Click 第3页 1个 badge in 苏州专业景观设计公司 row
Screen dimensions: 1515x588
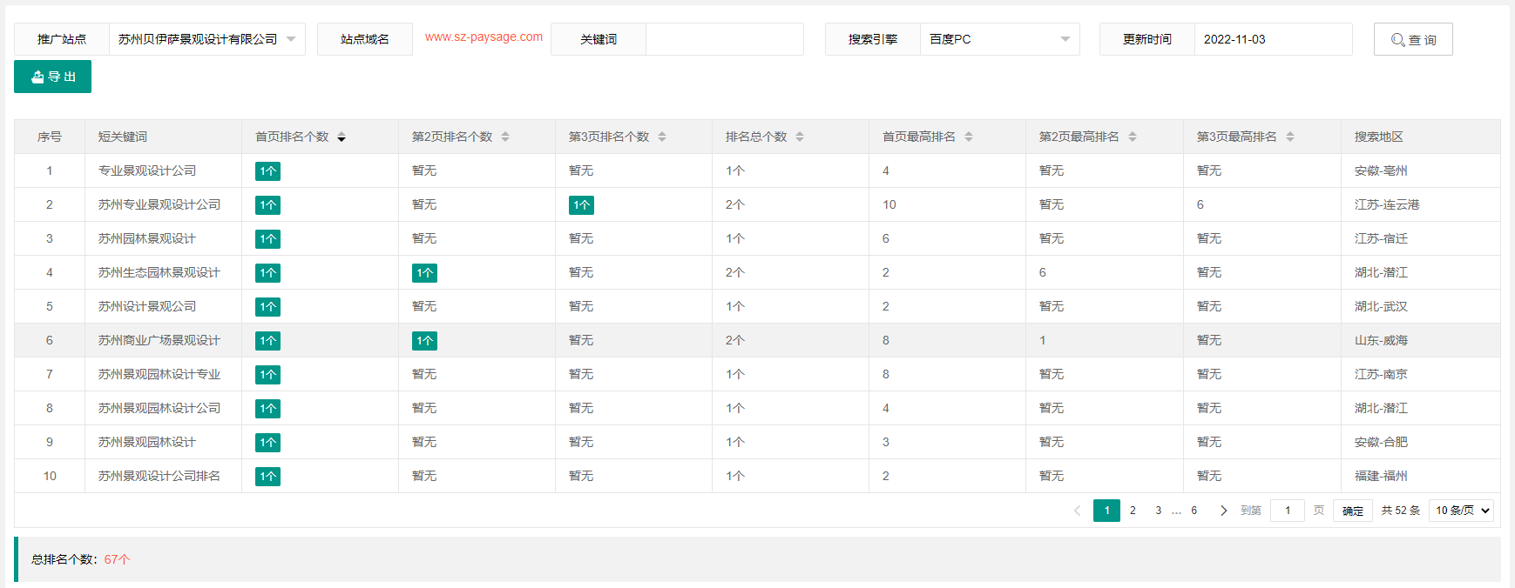[x=581, y=205]
